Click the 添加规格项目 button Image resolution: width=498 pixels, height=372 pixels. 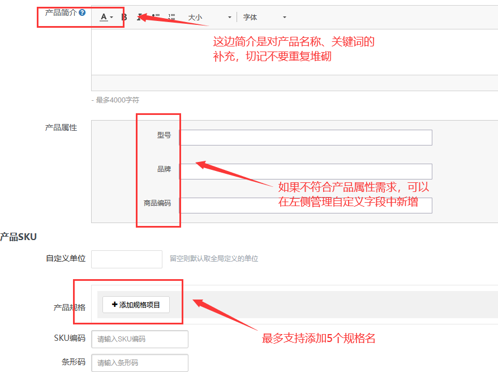click(136, 305)
